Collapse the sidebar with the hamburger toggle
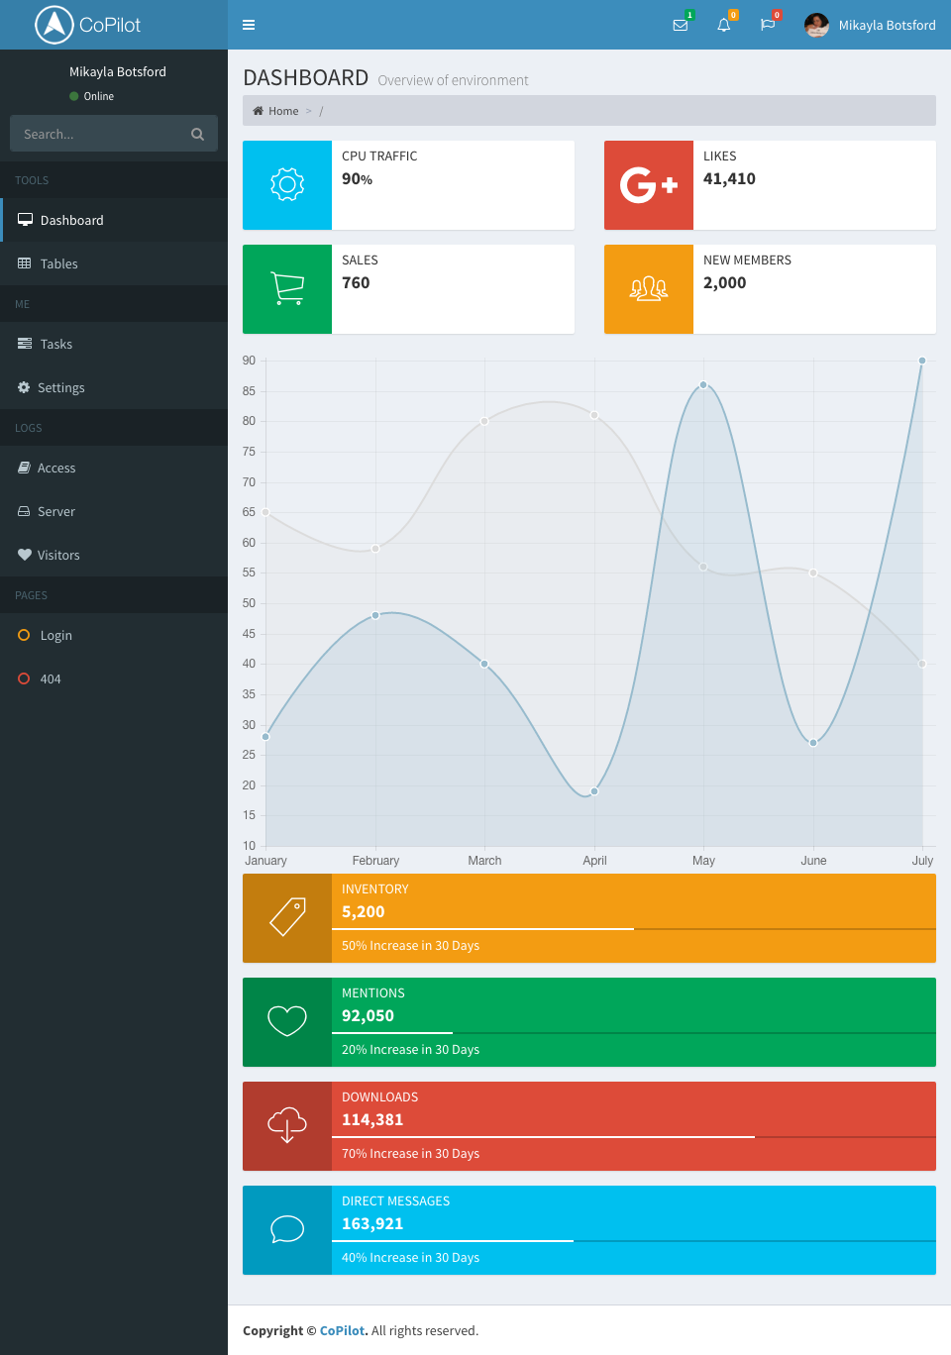The height and width of the screenshot is (1355, 951). click(x=248, y=25)
